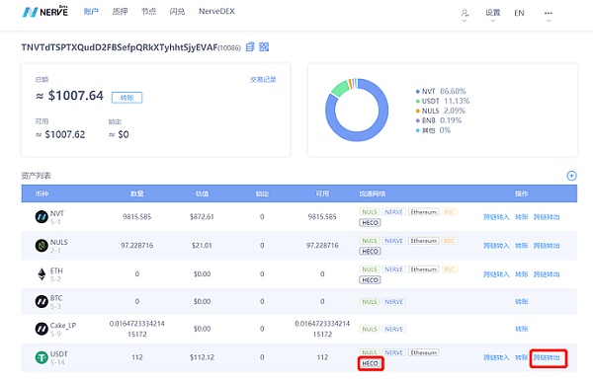
Task: Open the 质押 tab
Action: [120, 12]
